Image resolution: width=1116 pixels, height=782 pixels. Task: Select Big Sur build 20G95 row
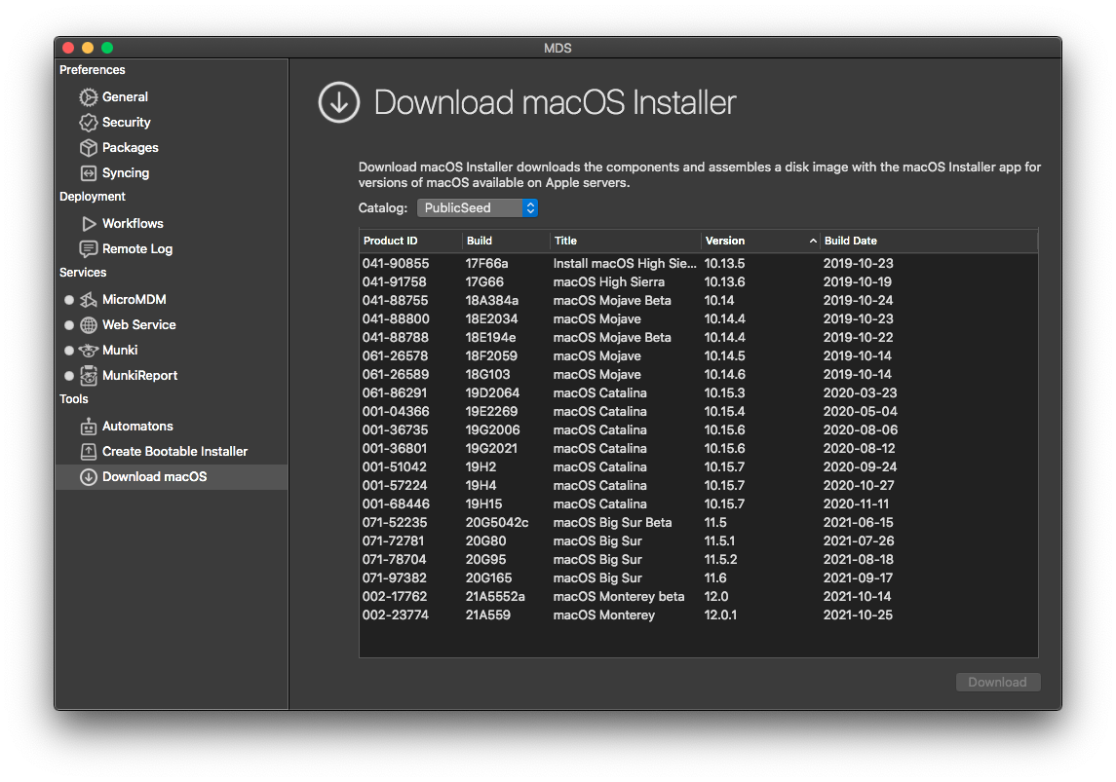(x=698, y=559)
